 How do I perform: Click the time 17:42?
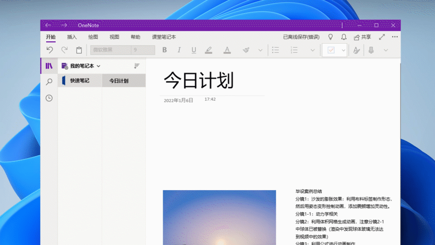[210, 99]
